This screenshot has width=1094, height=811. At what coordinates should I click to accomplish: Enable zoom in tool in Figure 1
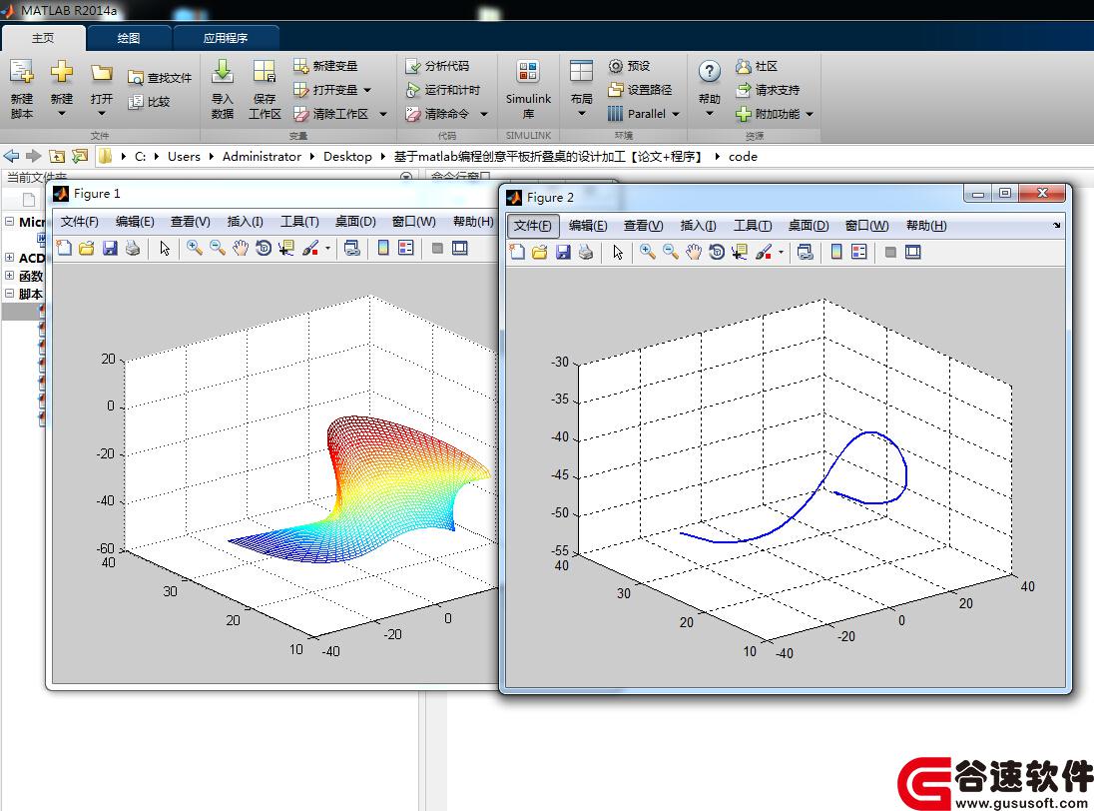(195, 248)
